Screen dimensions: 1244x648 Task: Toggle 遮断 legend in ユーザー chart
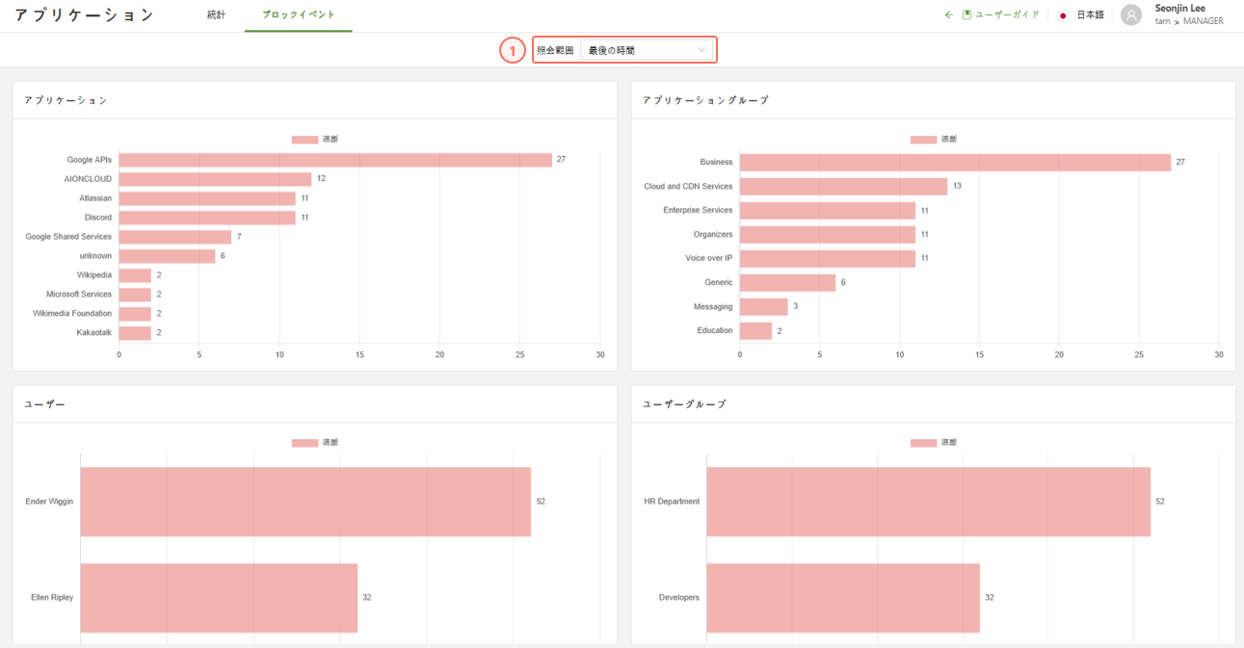click(315, 443)
